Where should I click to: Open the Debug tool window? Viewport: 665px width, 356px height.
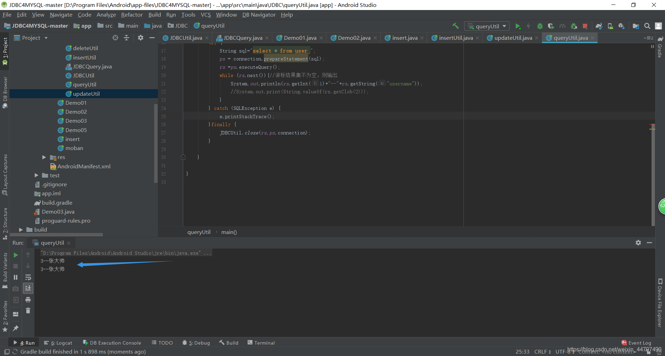pos(196,343)
